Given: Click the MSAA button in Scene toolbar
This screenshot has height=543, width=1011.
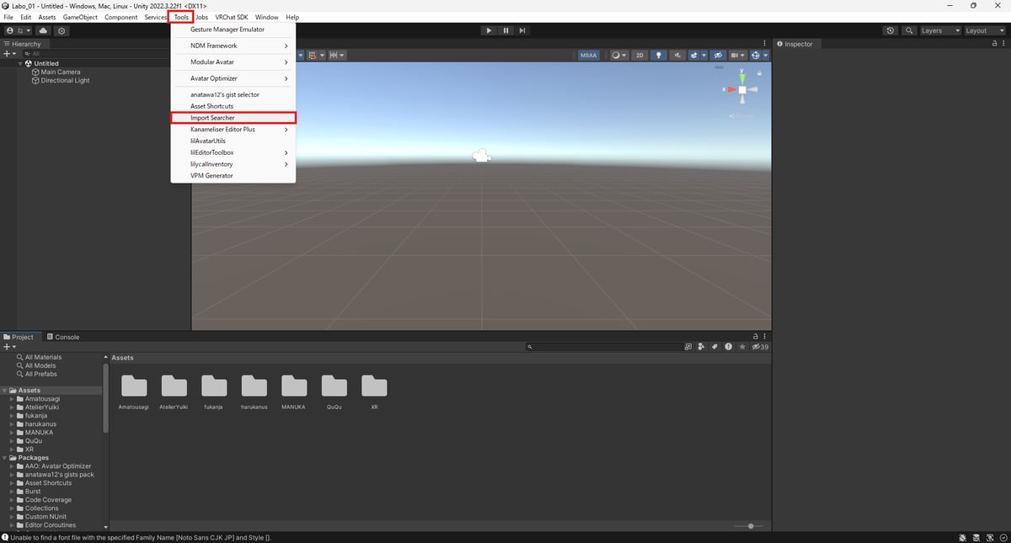Looking at the screenshot, I should pos(588,56).
